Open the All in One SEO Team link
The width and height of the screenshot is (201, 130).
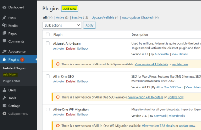point(170,87)
